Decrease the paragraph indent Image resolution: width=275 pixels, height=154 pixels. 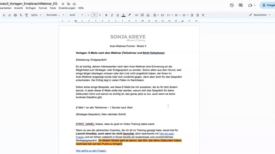click(x=192, y=15)
